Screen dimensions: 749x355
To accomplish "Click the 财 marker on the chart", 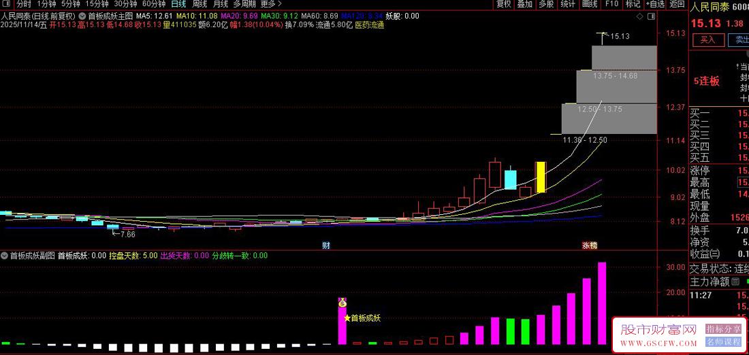I will 326,246.
